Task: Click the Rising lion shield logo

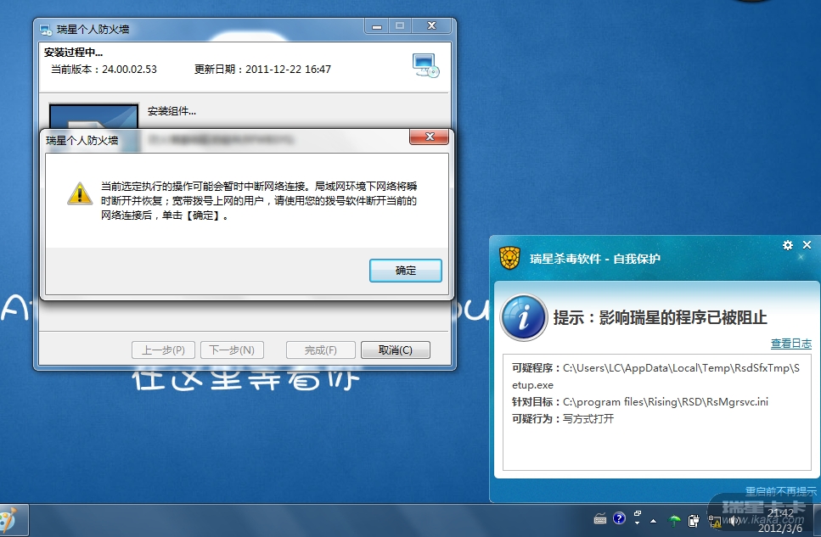Action: pos(509,258)
